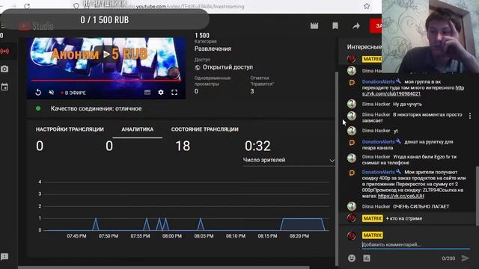Image resolution: width=479 pixels, height=269 pixels.
Task: Click 'ОЧЕНЬ СИЛЬНО ЛАГАЕТ' chat message
Action: coord(421,206)
